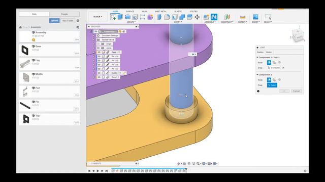Click the New Component icon
Screen dimensions: 325x182
[206, 17]
